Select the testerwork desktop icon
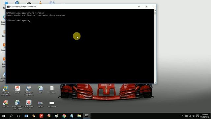211x119 pixels. coord(52,104)
